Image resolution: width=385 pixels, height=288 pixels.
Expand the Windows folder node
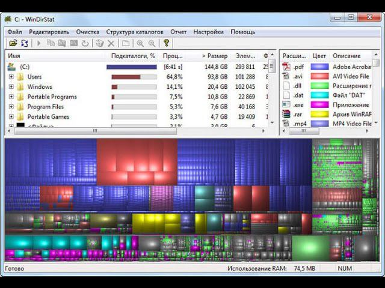(11, 86)
